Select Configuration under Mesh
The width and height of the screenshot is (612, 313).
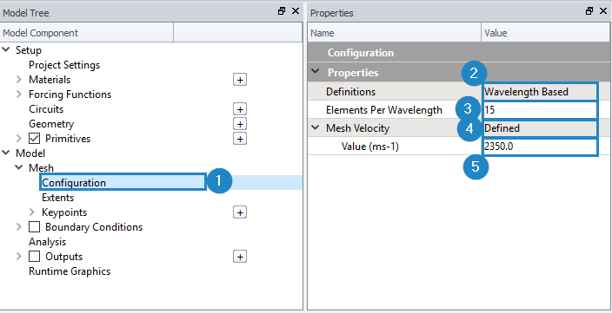pos(74,183)
